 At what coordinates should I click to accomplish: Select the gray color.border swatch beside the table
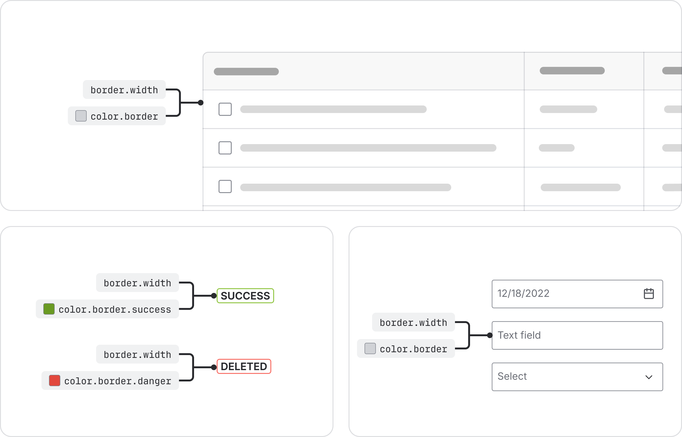click(x=81, y=116)
